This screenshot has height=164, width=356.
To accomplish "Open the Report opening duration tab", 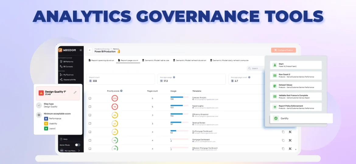I will pyautogui.click(x=101, y=60).
